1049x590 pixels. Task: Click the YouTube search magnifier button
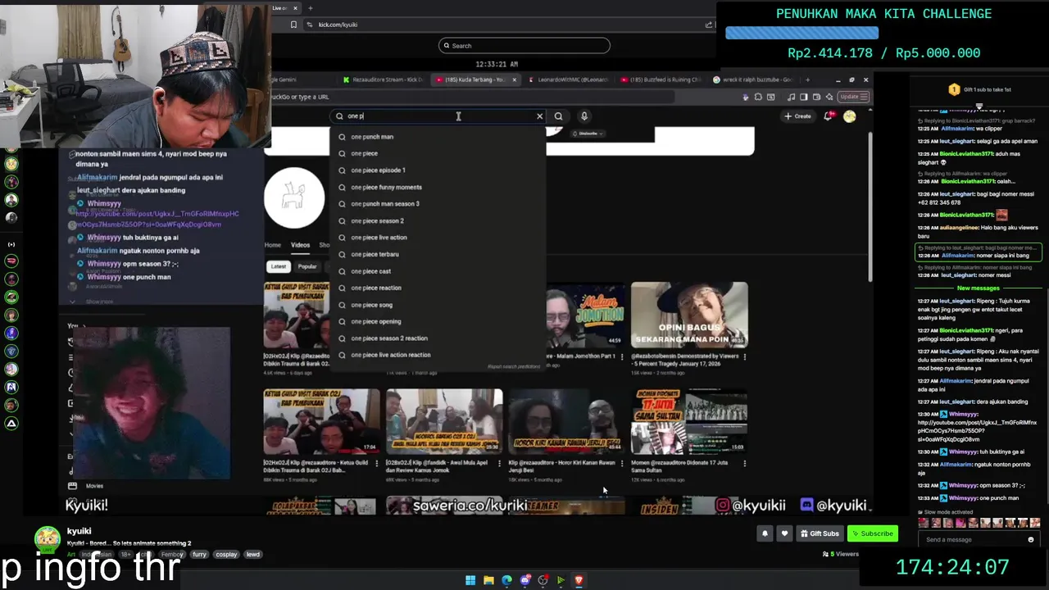coord(558,116)
